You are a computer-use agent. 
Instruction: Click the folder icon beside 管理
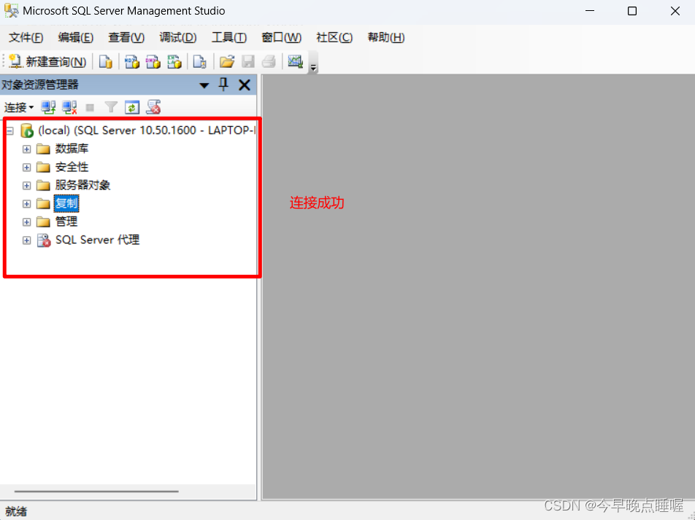[x=43, y=222]
